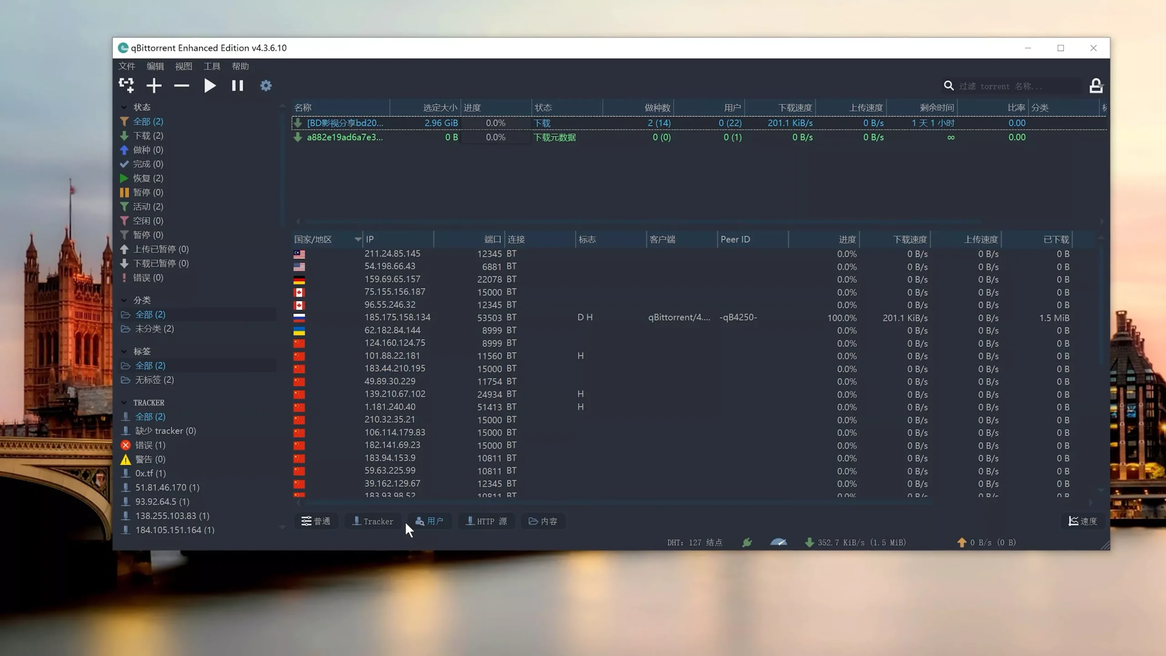This screenshot has width=1166, height=656.
Task: Collapse the 状态 filter section
Action: click(124, 107)
